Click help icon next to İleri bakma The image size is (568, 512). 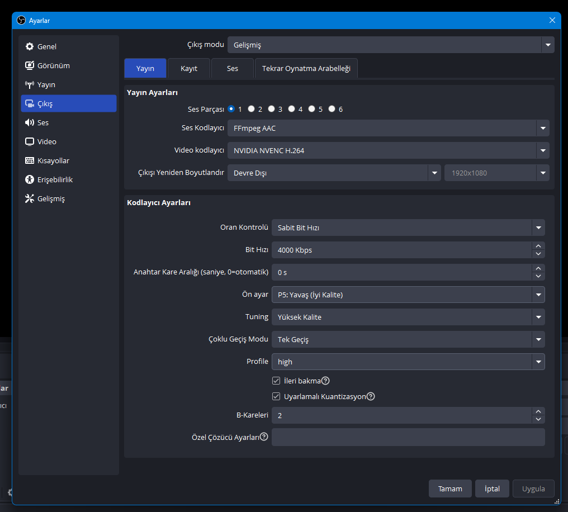tap(325, 381)
